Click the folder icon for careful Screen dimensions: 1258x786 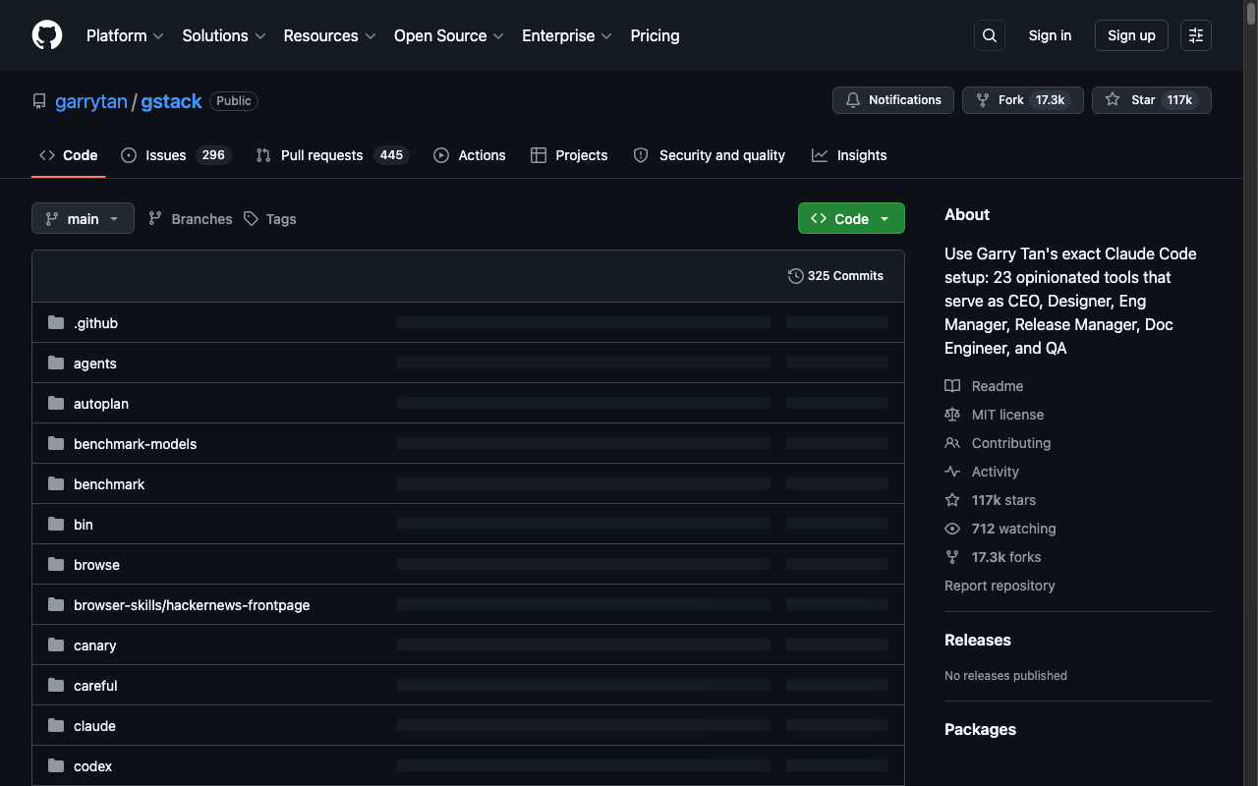click(56, 686)
